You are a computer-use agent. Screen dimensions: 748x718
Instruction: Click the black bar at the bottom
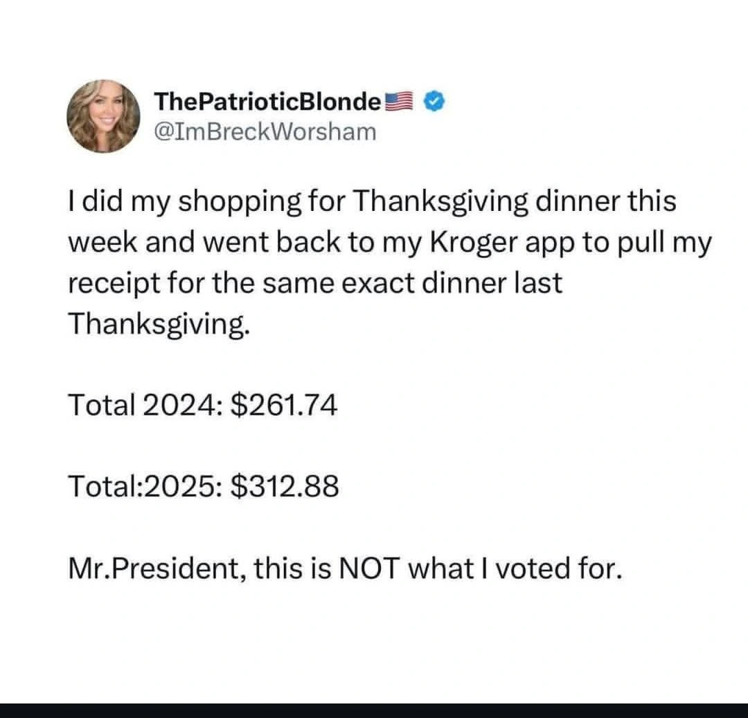(374, 710)
